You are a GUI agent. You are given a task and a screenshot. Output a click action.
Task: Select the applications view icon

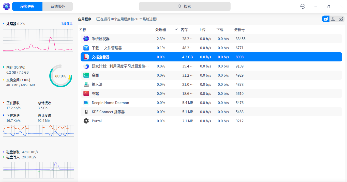[x=326, y=19]
